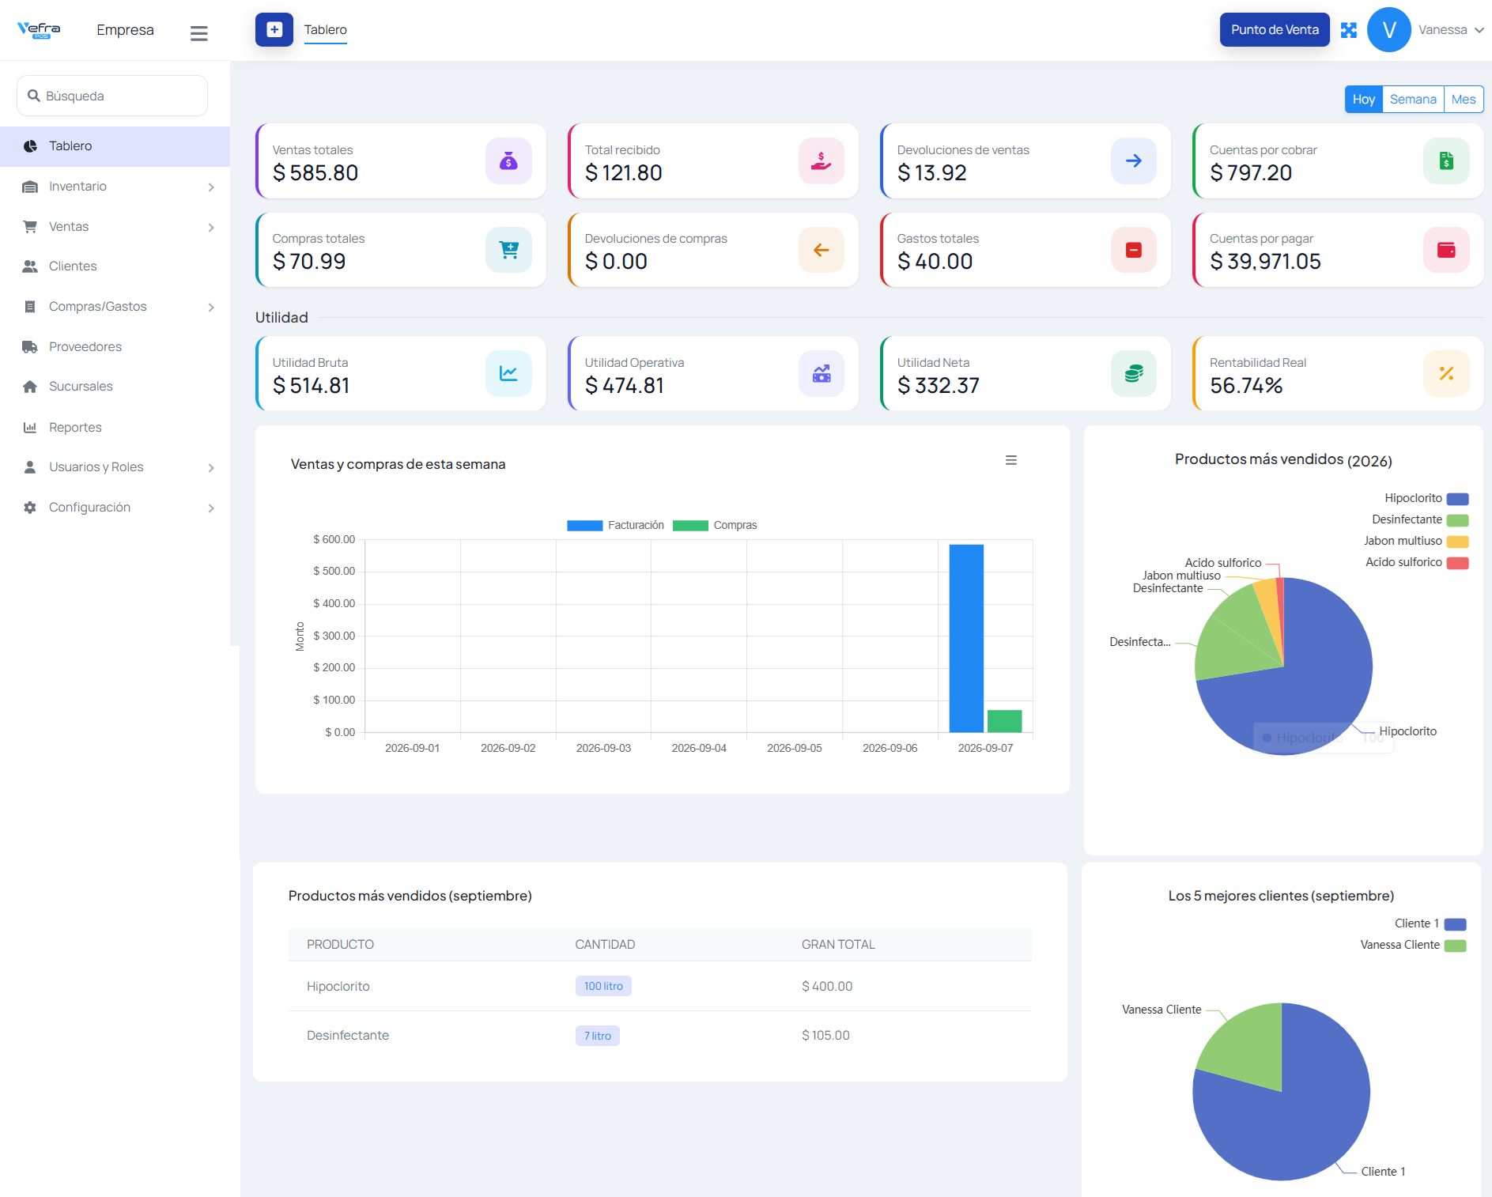Toggle Vanessa Cliente in the clients pie legend

click(1413, 946)
